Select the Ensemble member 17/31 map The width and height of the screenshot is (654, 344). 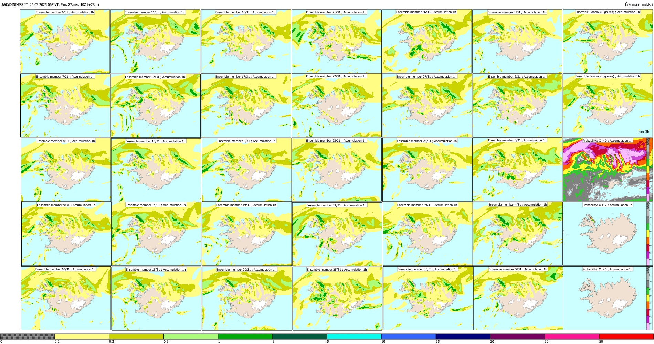click(246, 106)
